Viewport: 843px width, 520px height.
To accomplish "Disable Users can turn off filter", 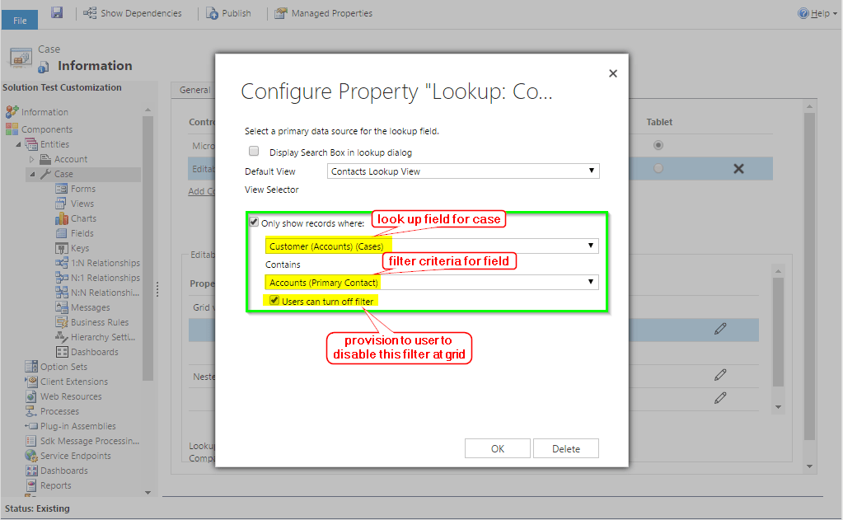I will click(x=275, y=300).
